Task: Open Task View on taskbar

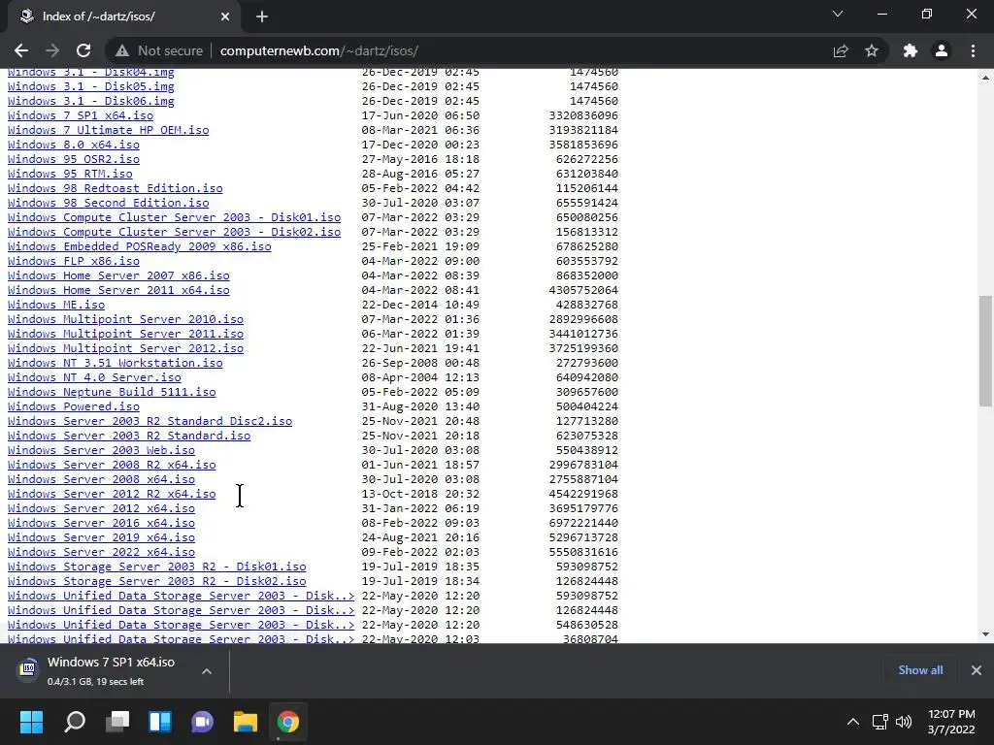Action: tap(117, 722)
